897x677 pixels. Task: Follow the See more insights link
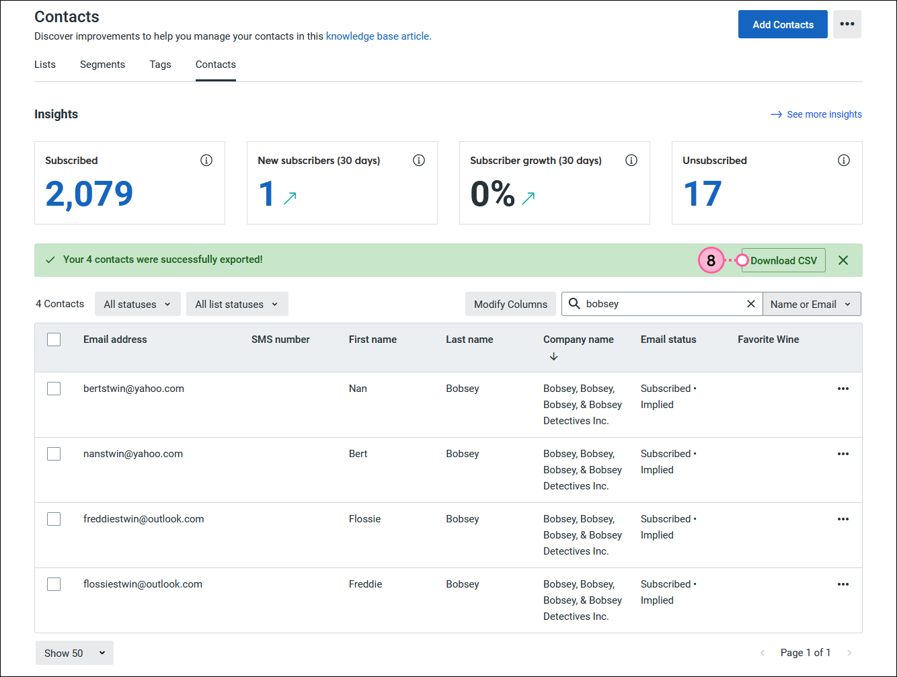[816, 114]
